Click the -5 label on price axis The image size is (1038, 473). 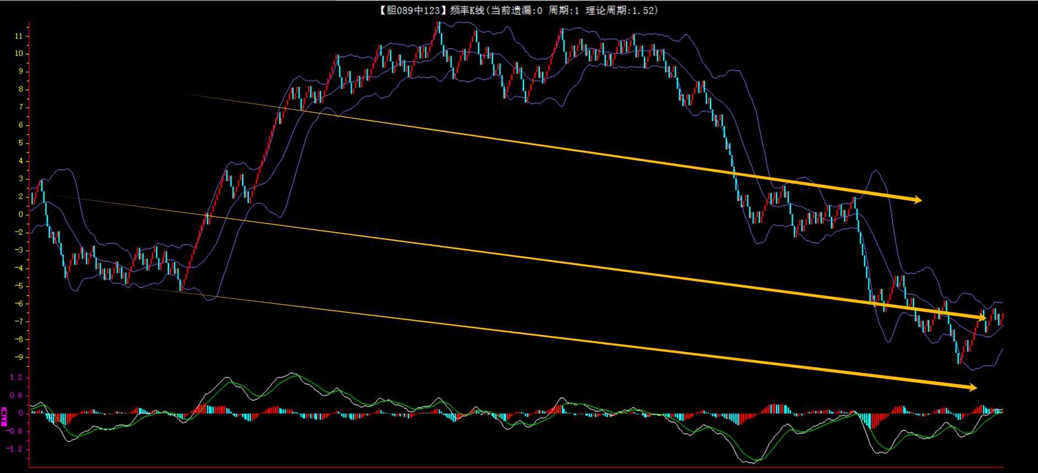(19, 286)
